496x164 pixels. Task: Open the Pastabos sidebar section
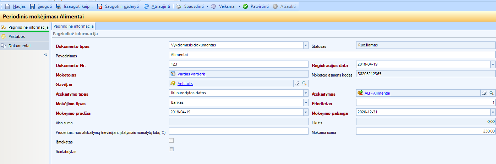(25, 36)
